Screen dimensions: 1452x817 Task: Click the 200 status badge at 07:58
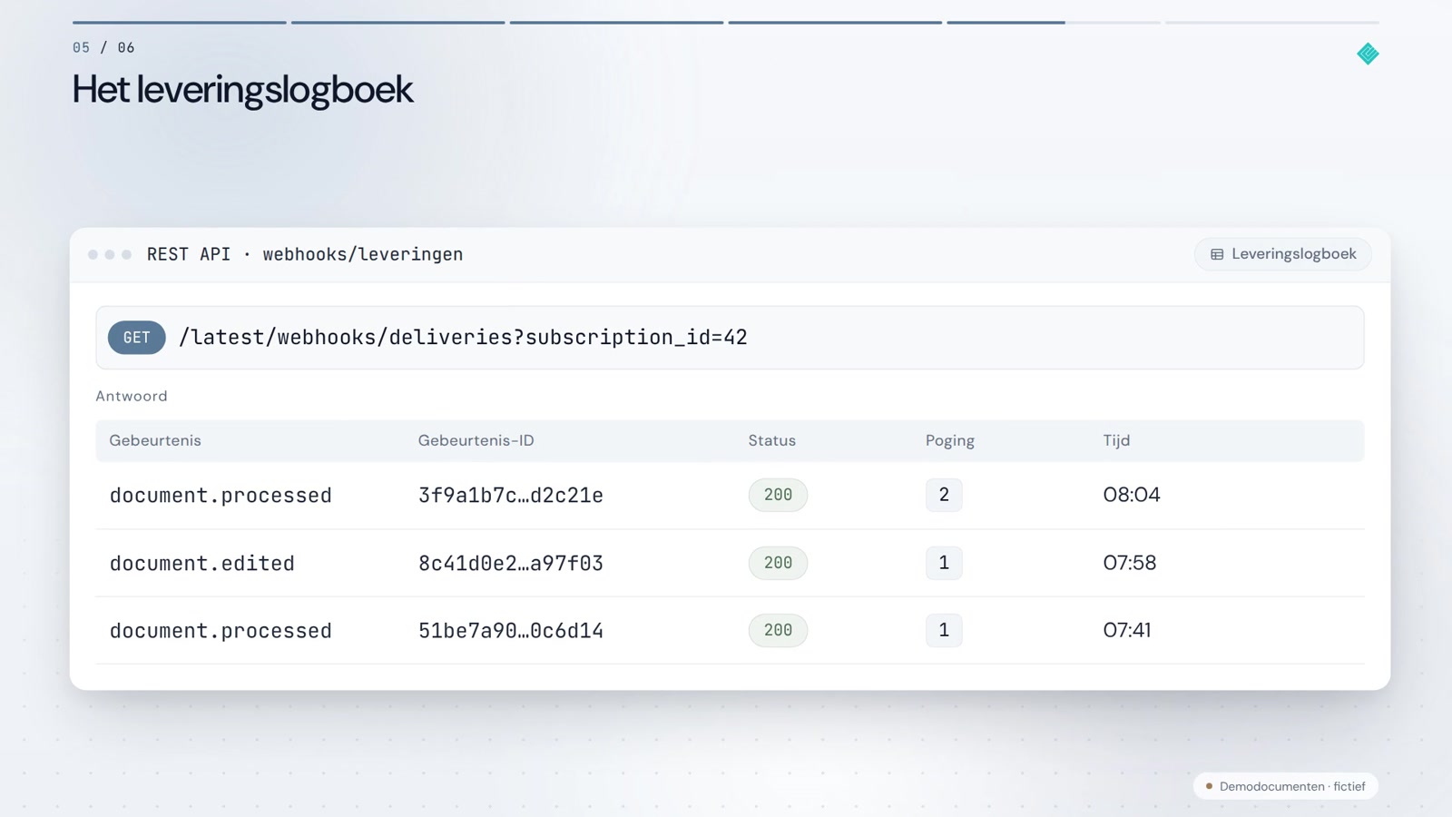tap(778, 563)
